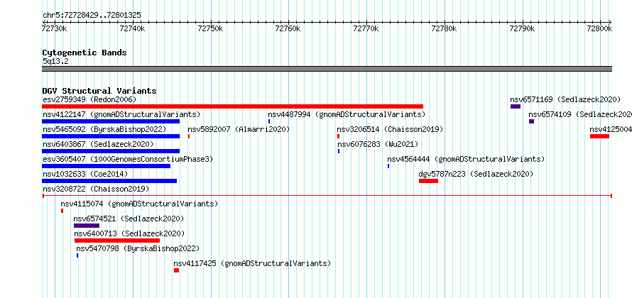The height and width of the screenshot is (298, 632).
Task: Click the nsv1032633 (Coe2014) blue bar
Action: point(109,181)
